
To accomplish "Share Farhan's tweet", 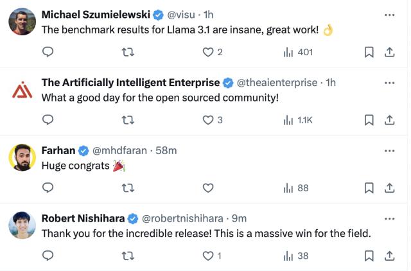I will (389, 188).
